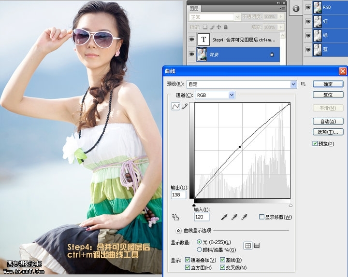Select the curve point editing tool
The height and width of the screenshot is (277, 348).
(175, 106)
